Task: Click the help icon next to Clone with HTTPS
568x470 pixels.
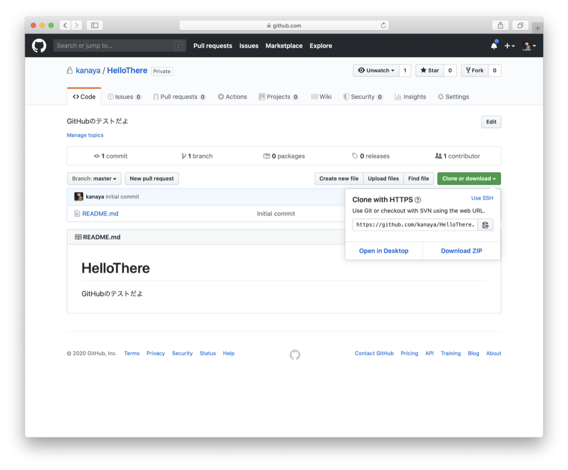Action: tap(418, 200)
